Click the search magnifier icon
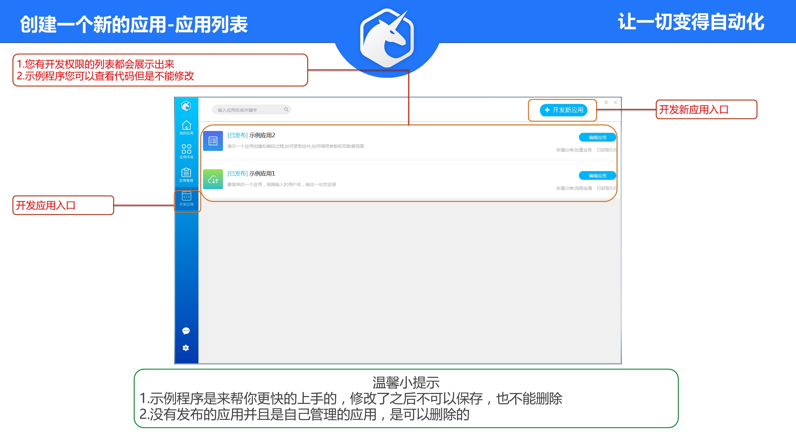This screenshot has width=796, height=448. point(286,110)
